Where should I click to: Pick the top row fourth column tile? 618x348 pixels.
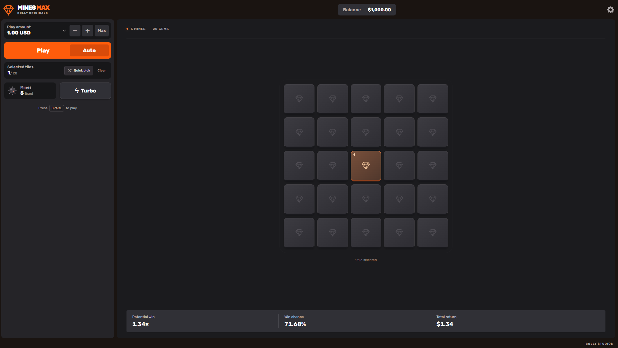tap(399, 99)
